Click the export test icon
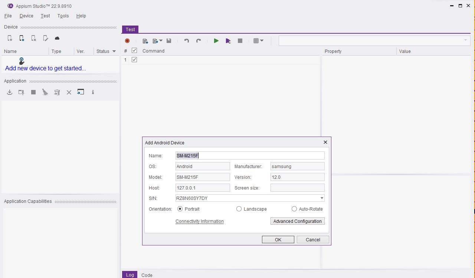 tap(155, 41)
